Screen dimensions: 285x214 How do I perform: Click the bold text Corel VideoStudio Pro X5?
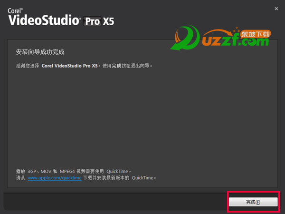click(x=70, y=66)
